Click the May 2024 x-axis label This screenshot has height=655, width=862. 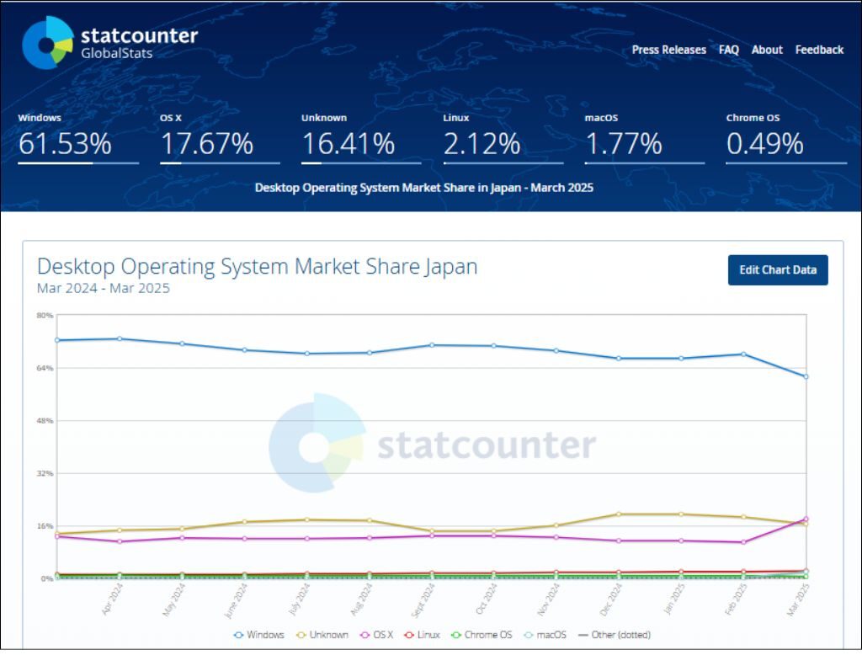pyautogui.click(x=174, y=599)
